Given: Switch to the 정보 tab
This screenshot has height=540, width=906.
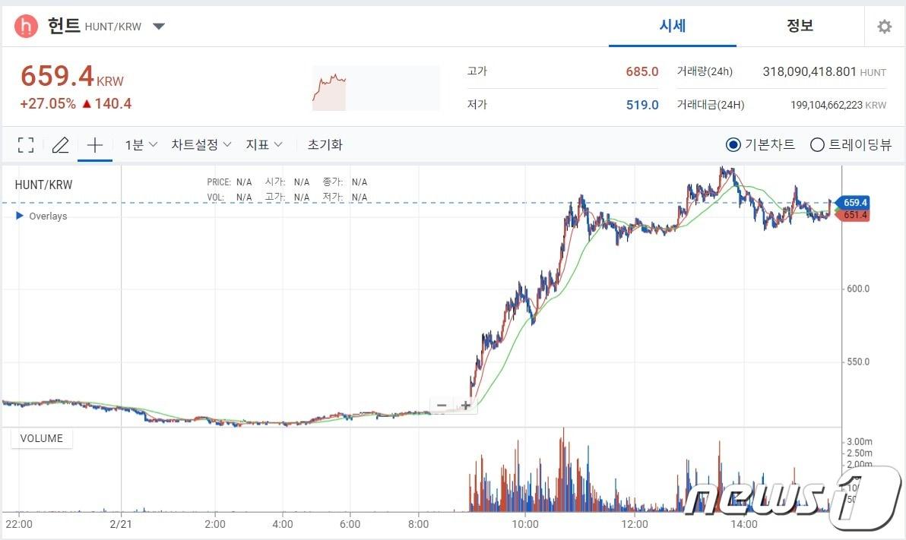Looking at the screenshot, I should coord(799,25).
